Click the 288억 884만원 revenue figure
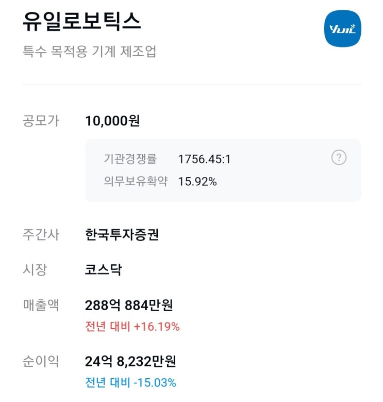 (129, 305)
